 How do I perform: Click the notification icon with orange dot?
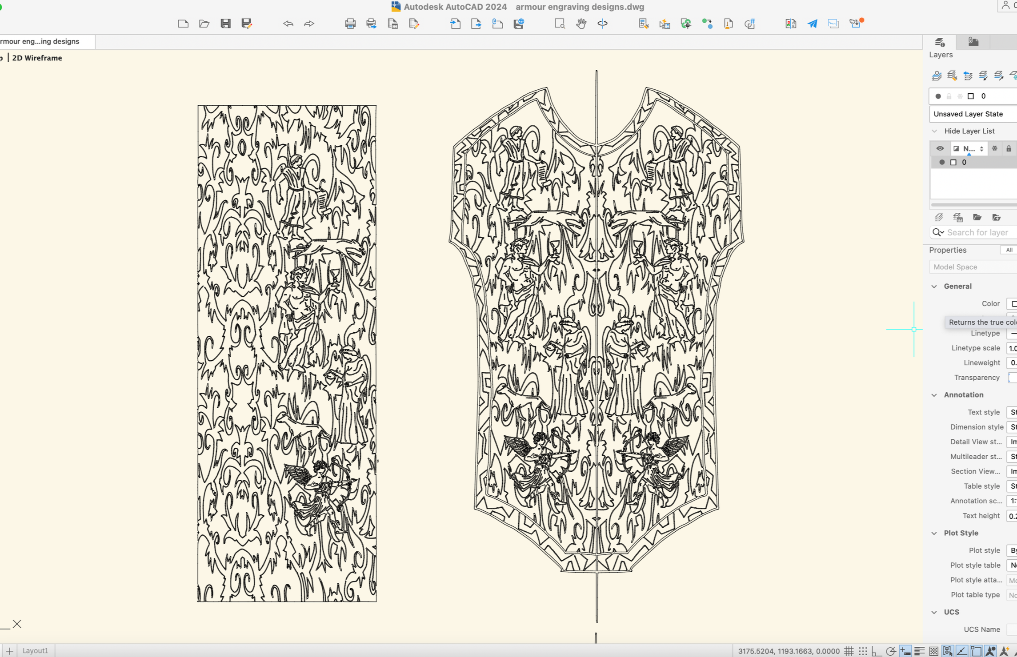click(856, 23)
